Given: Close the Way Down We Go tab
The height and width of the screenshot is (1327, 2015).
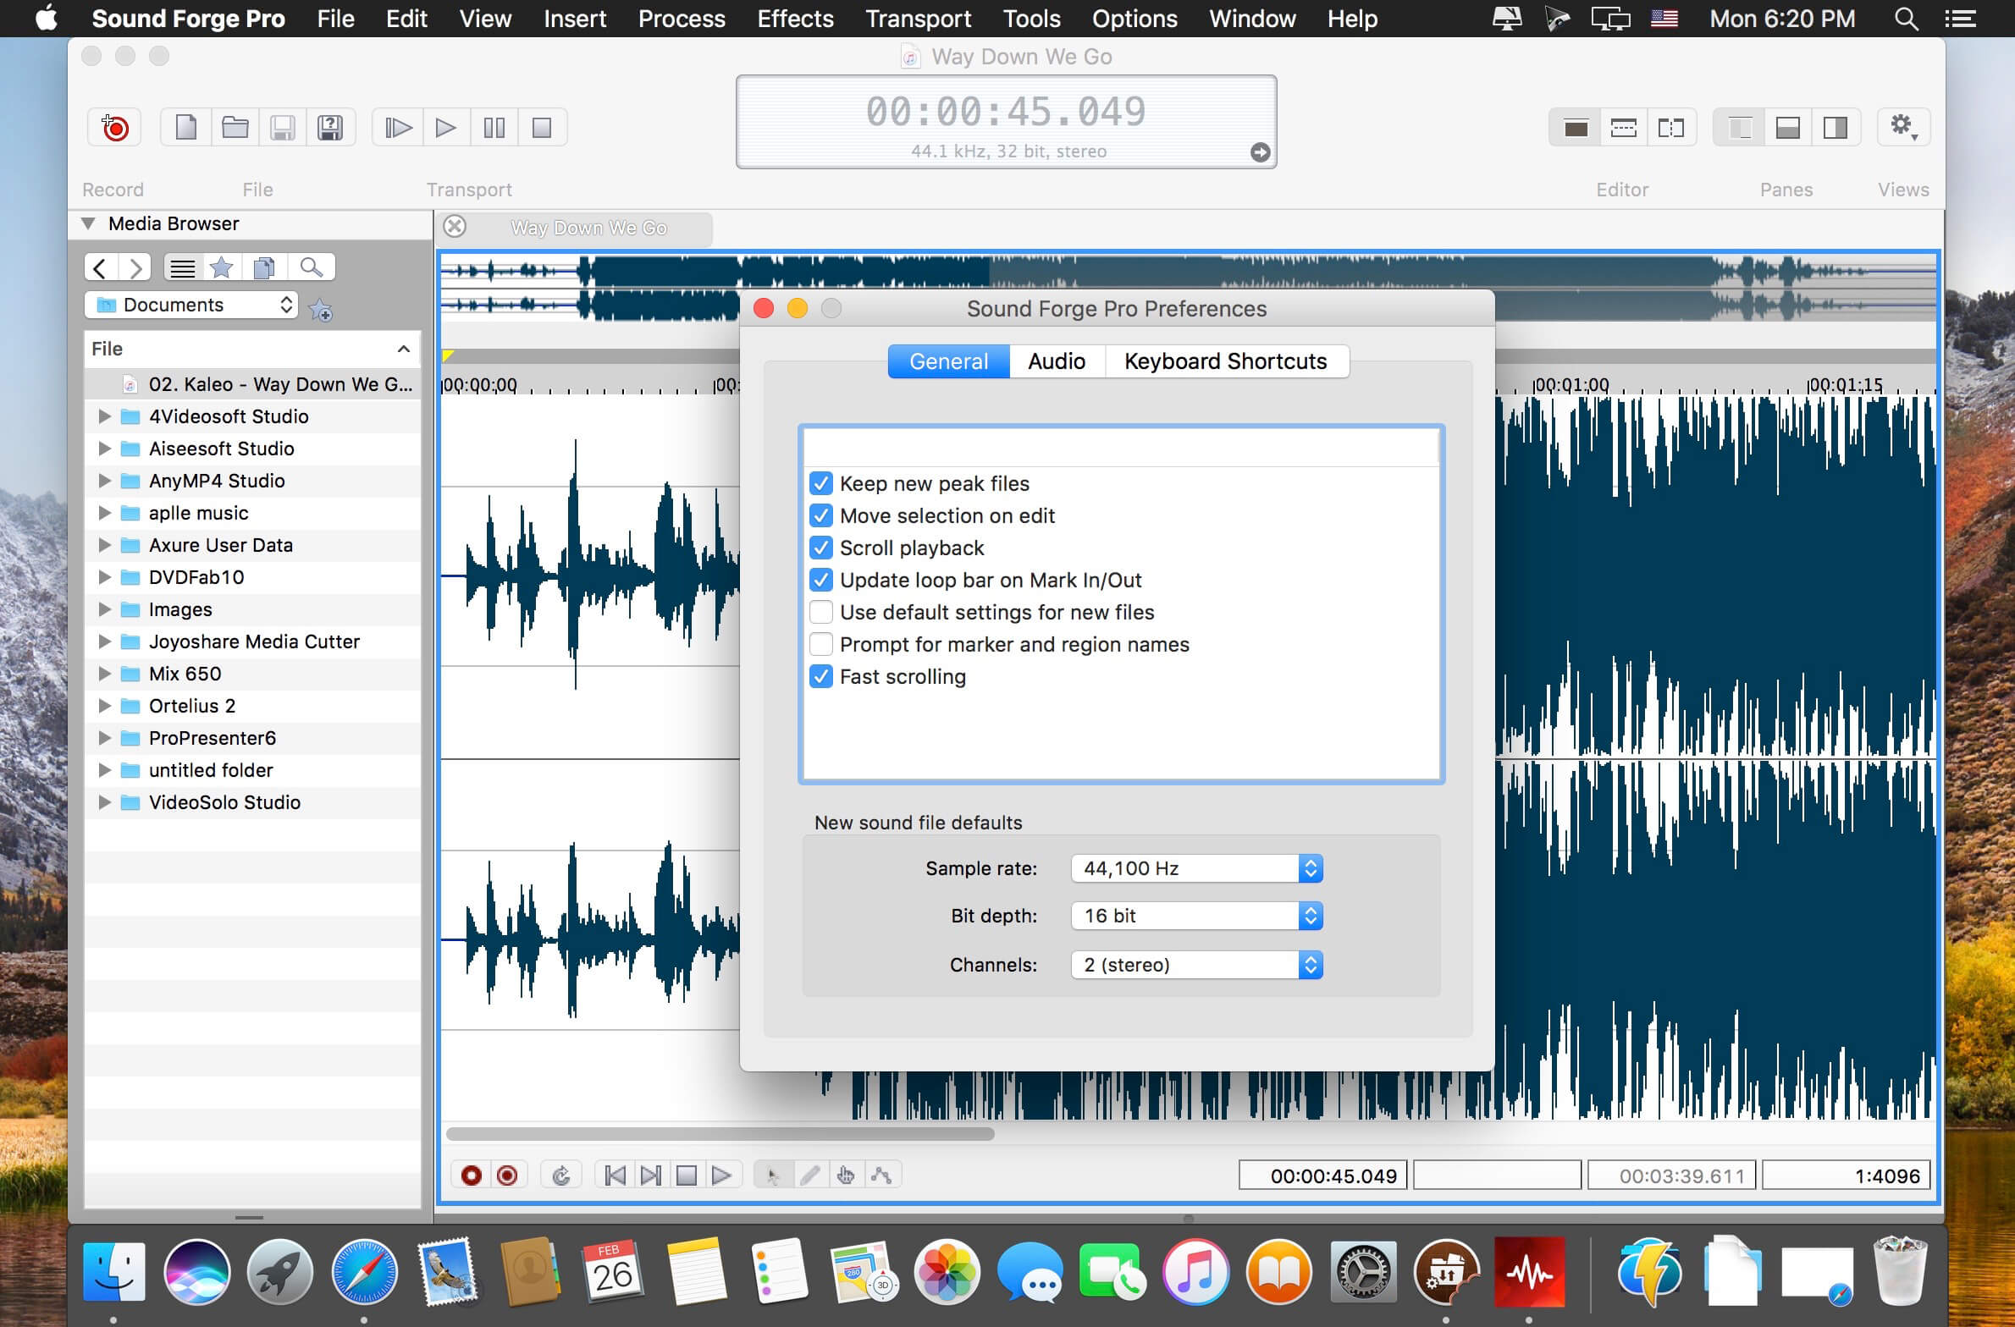Looking at the screenshot, I should (455, 227).
